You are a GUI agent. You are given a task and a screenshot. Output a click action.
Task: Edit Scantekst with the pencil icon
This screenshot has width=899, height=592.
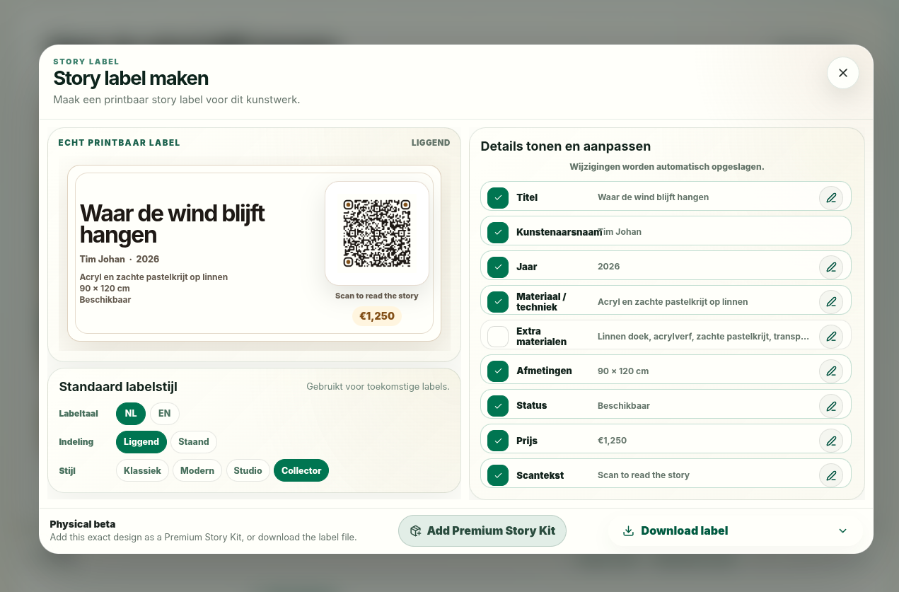point(831,475)
